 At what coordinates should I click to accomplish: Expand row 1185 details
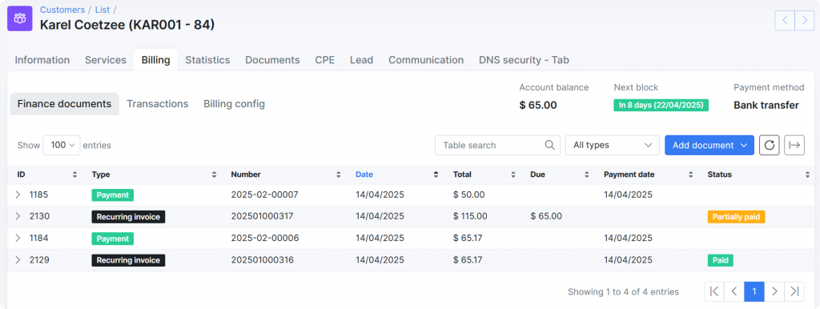[18, 195]
